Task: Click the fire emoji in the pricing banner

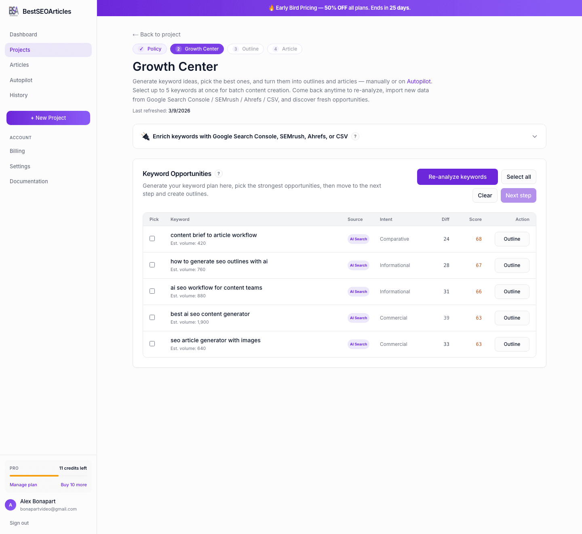Action: click(272, 8)
